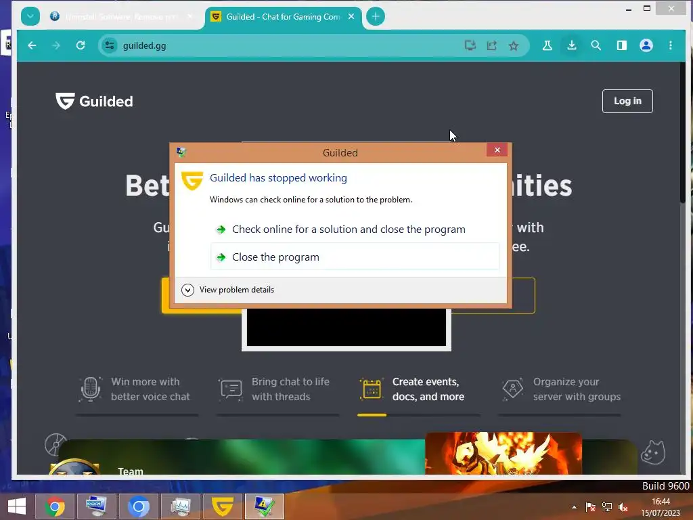
Task: Toggle the browser side panel
Action: [622, 45]
